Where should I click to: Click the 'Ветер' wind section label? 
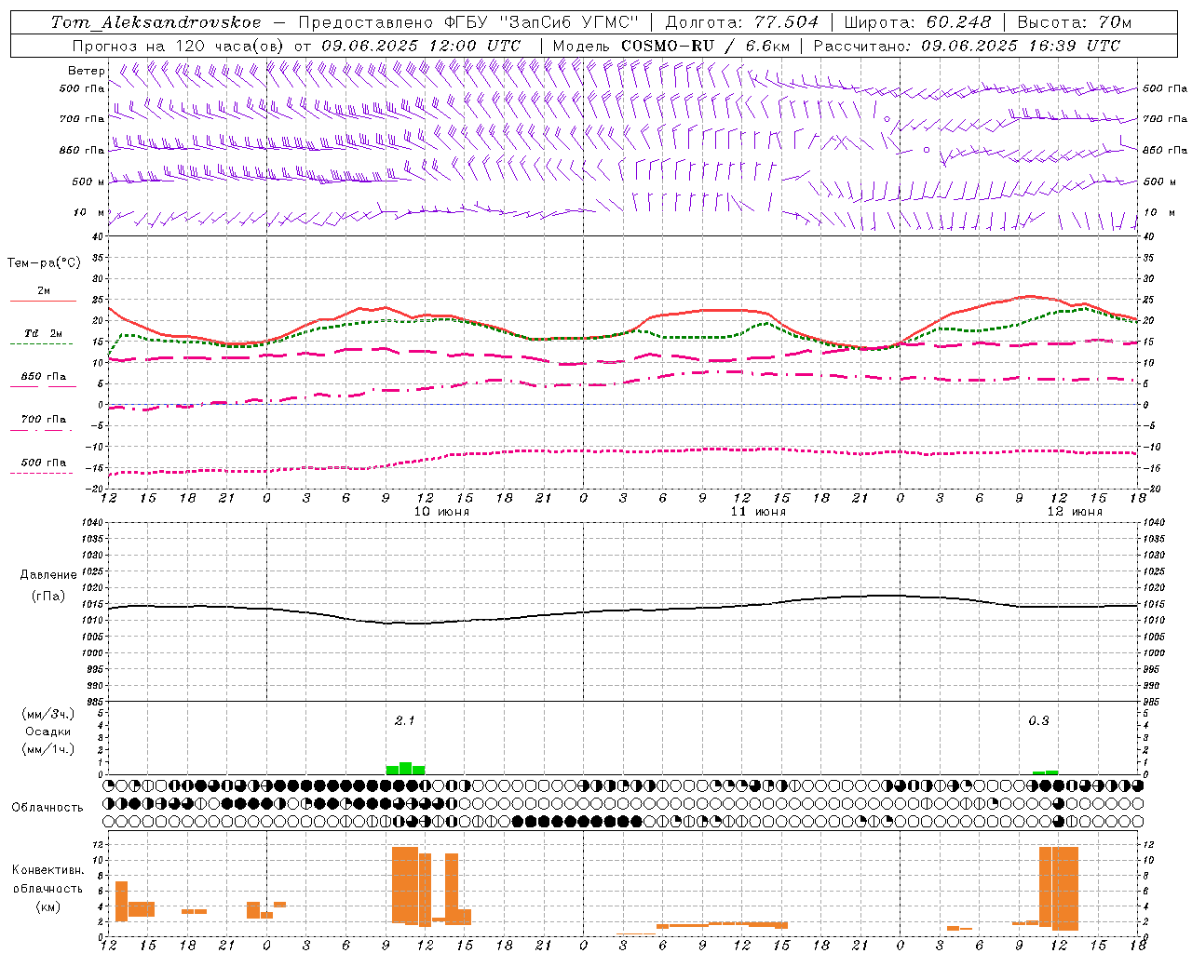87,71
